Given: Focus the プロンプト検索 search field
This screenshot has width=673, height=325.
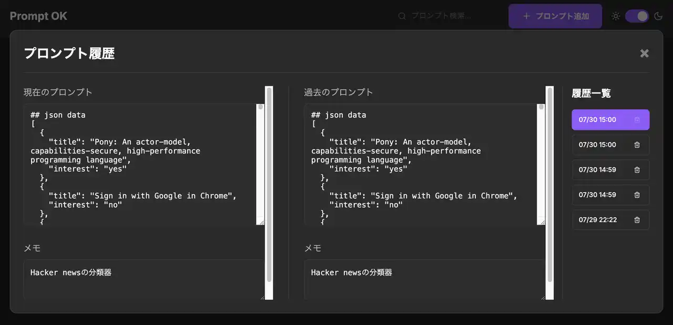Looking at the screenshot, I should [x=447, y=16].
